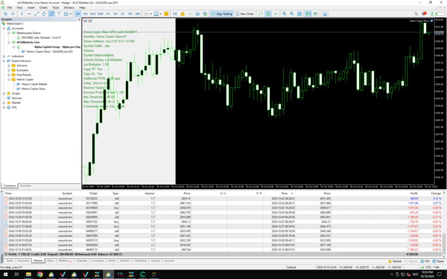Select the cursor arrow tool
This screenshot has height=279, width=447.
(x=5, y=14)
